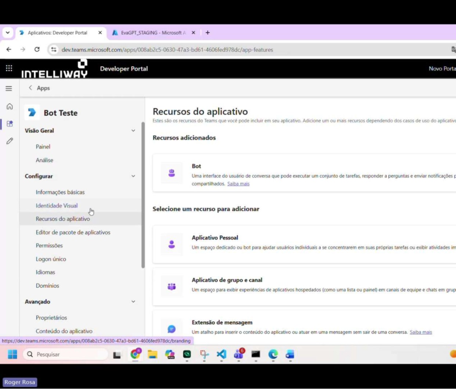Toggle the hamburger navigation menu

click(9, 88)
